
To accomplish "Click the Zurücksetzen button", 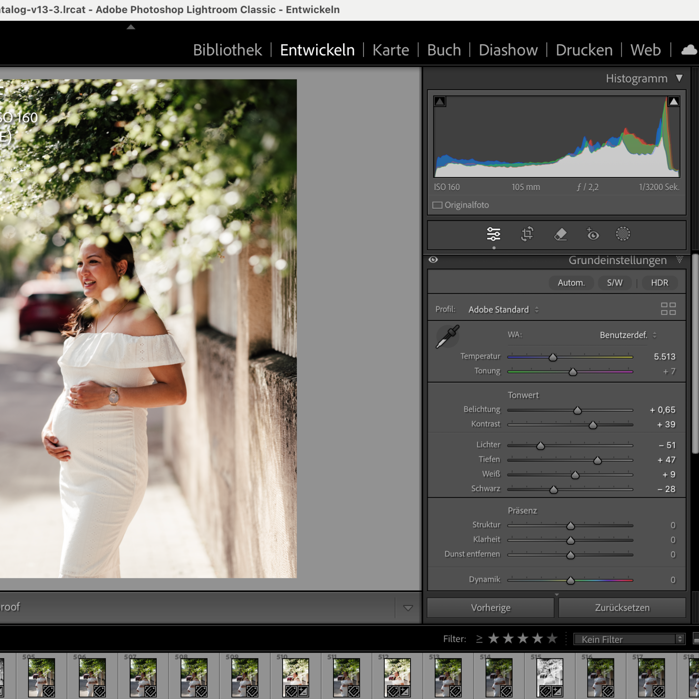I will coord(622,608).
